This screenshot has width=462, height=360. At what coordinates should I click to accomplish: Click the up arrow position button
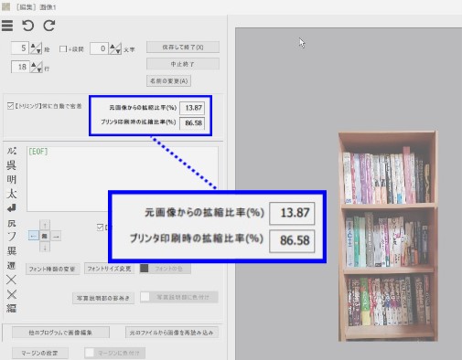pyautogui.click(x=45, y=226)
